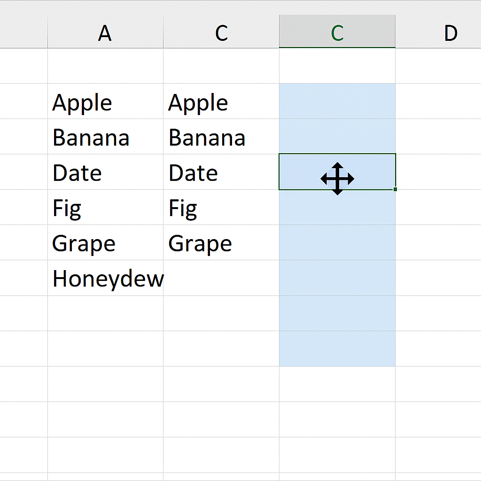
Task: Select the Fig cell in column A
Action: tap(105, 207)
